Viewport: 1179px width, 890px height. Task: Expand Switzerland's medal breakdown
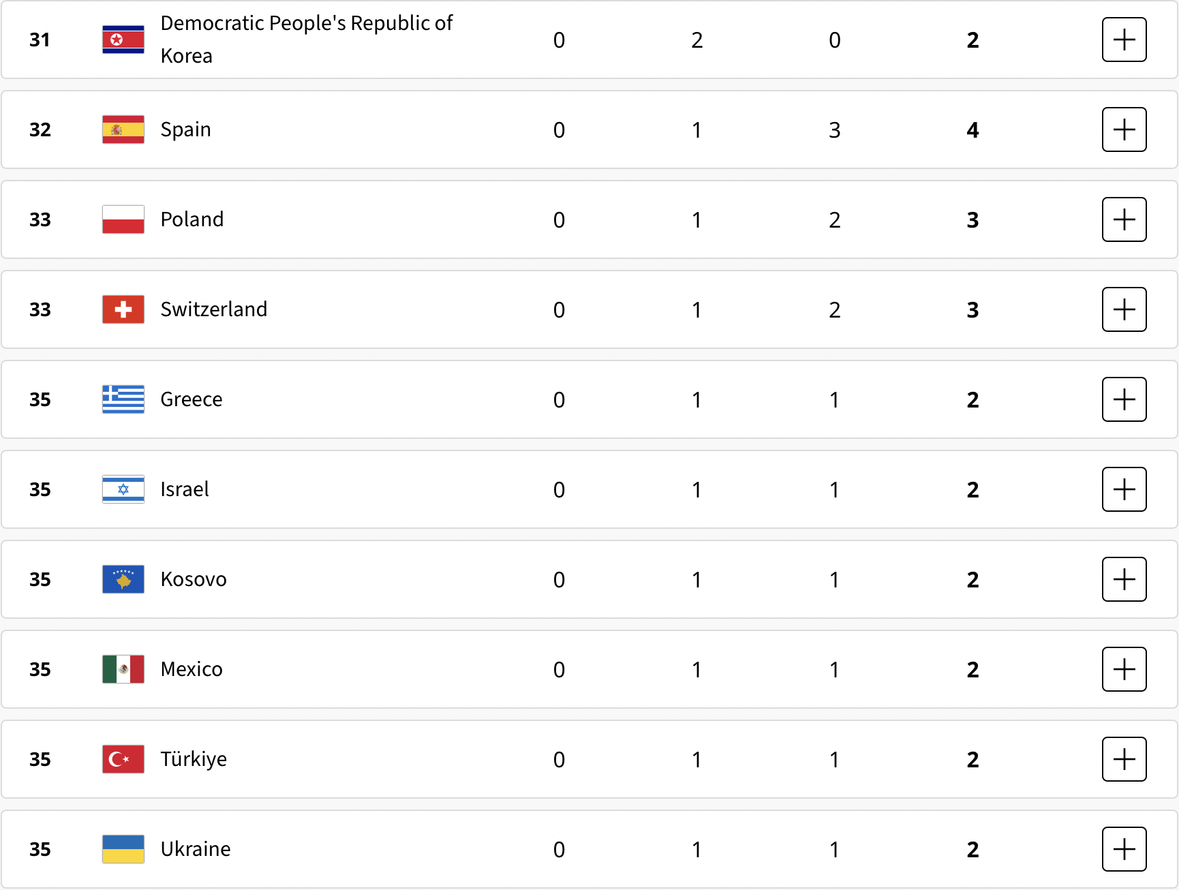coord(1124,309)
